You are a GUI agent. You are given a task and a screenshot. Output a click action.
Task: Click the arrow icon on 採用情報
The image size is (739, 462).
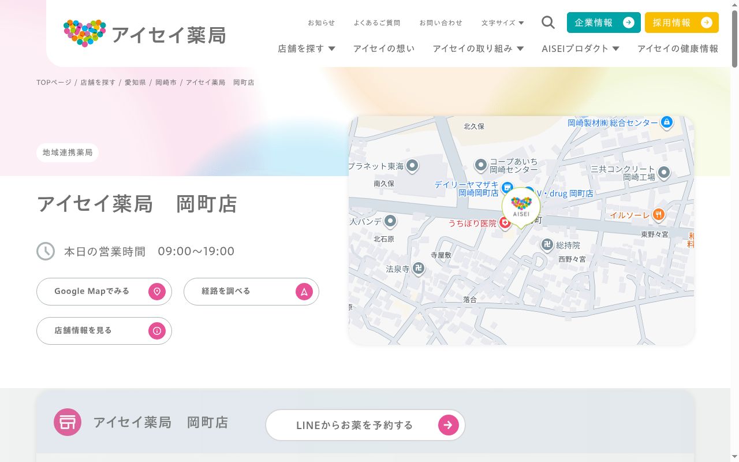pyautogui.click(x=706, y=23)
